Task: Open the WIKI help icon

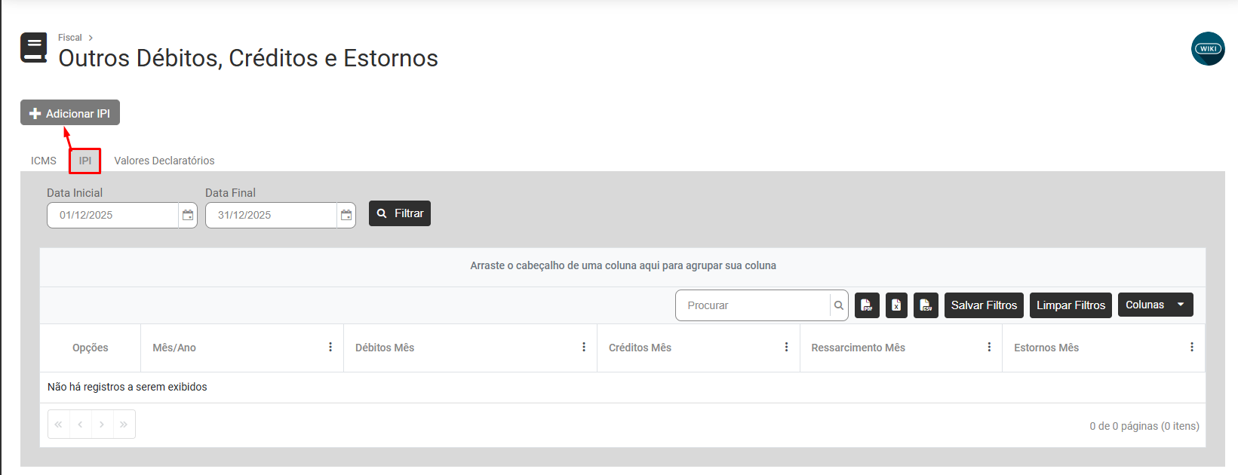Action: [1208, 49]
